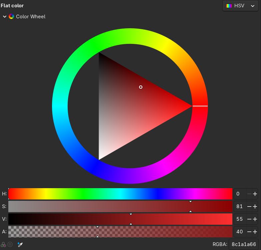Click the hue slider at the cyan region
The image size is (261, 250).
(x=120, y=194)
